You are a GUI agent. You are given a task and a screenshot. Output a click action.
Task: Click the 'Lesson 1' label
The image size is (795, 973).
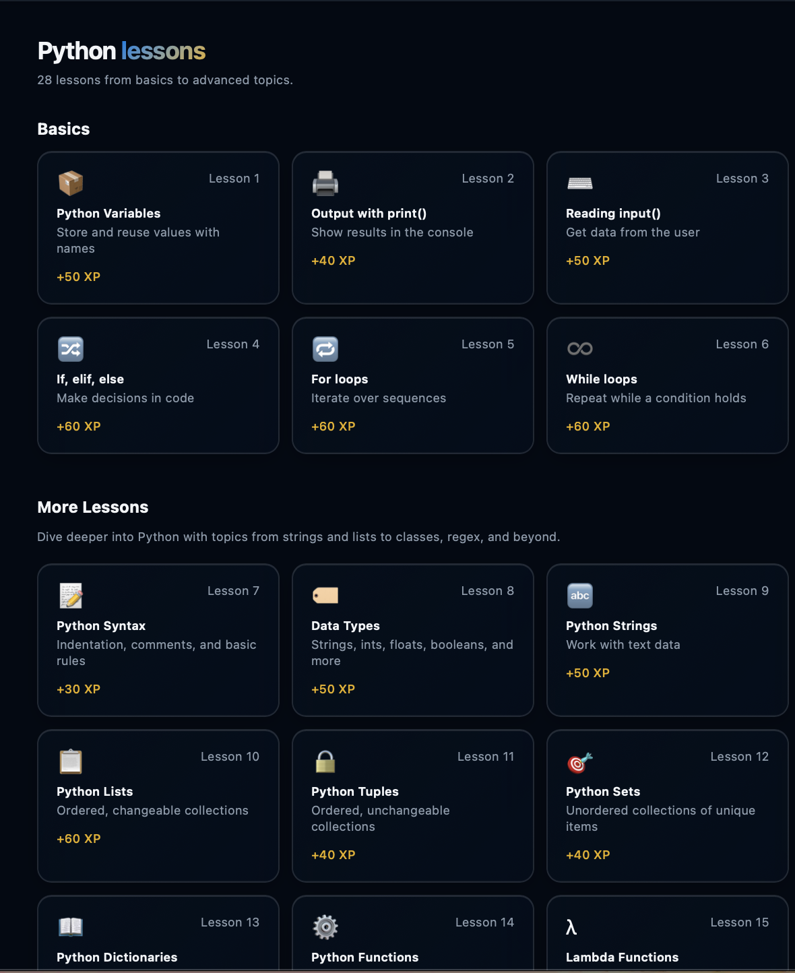(234, 179)
